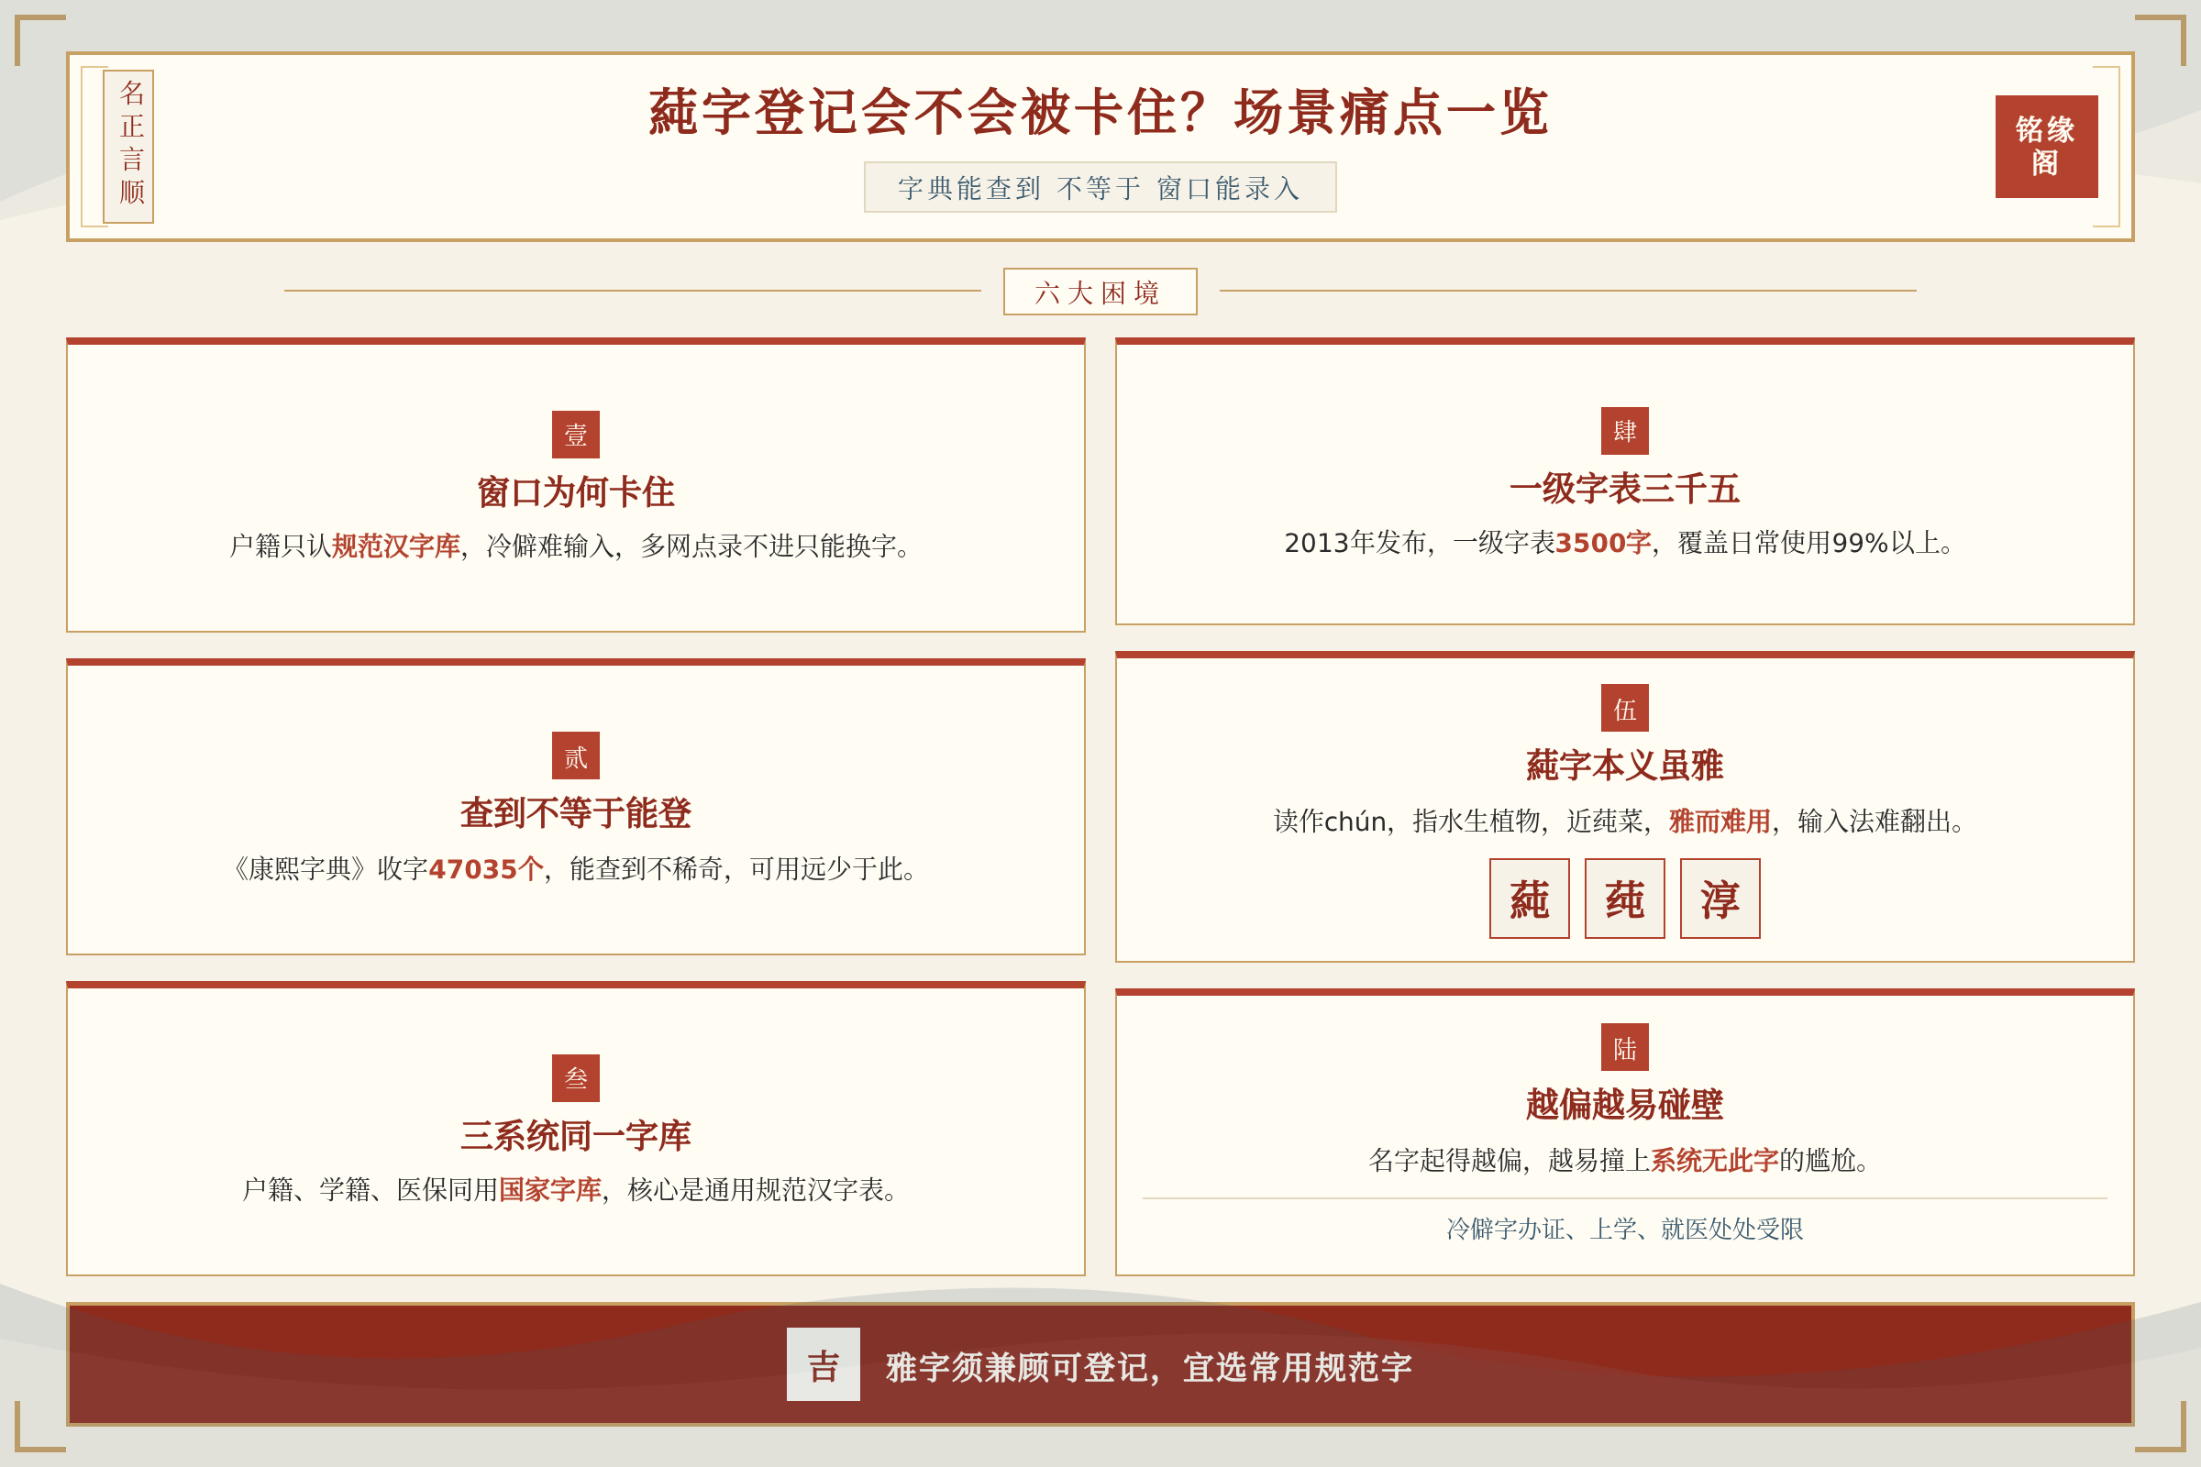This screenshot has width=2201, height=1467.
Task: Click the 陆 number badge
Action: 1624,1047
